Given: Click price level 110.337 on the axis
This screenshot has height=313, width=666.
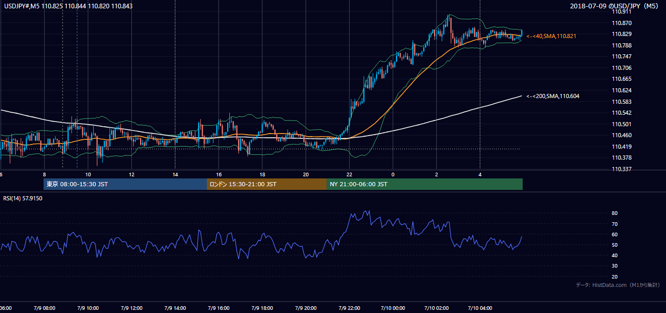Looking at the screenshot, I should pos(622,169).
